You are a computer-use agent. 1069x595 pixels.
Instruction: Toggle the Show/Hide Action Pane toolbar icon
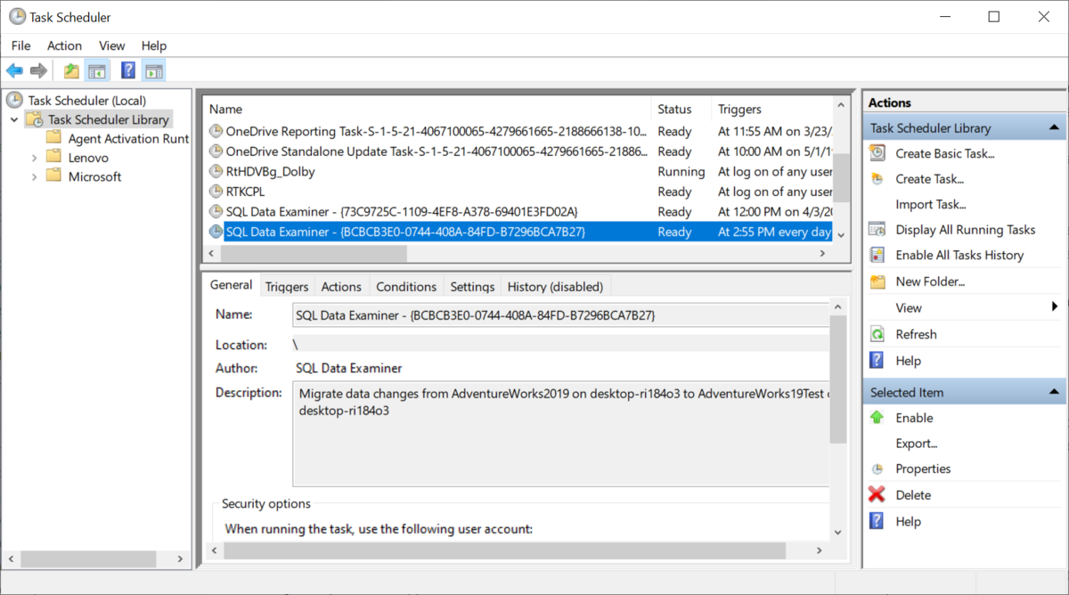coord(153,70)
